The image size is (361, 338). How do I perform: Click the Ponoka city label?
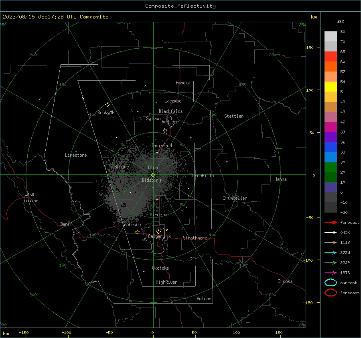click(x=183, y=83)
